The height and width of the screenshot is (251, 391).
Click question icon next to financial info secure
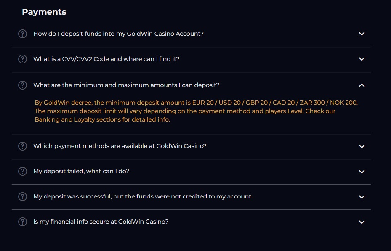(x=23, y=222)
